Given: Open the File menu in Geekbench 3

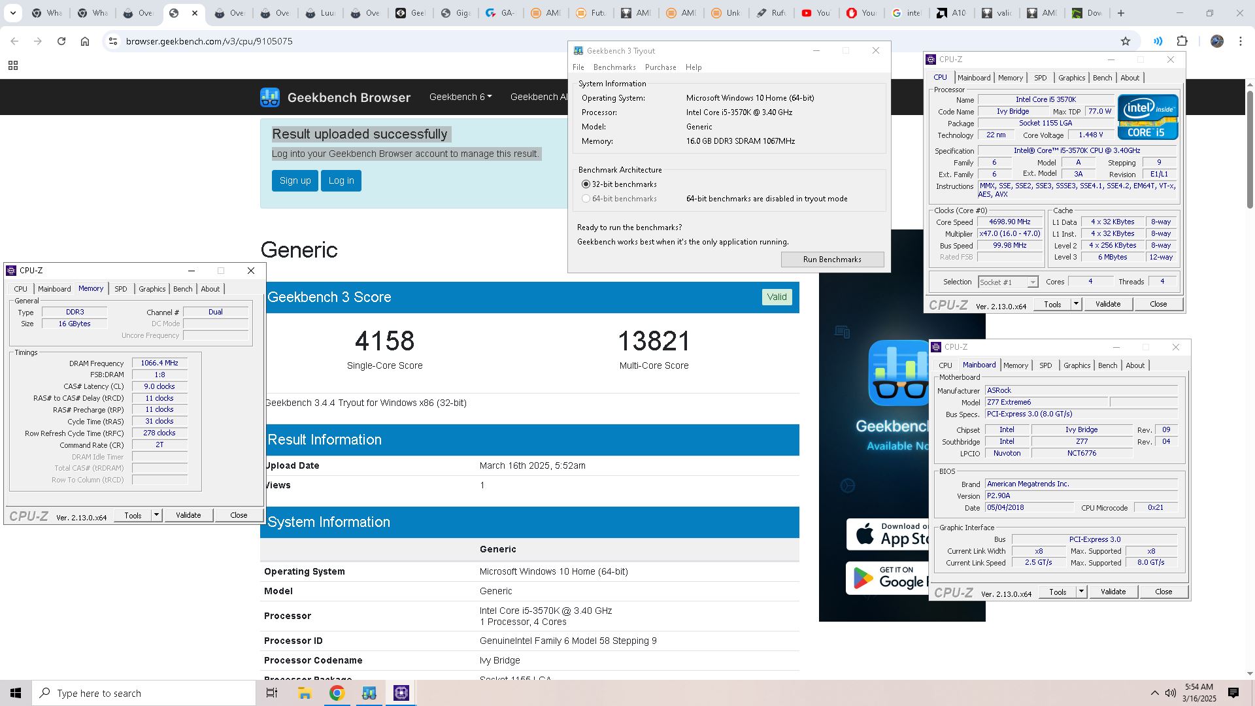Looking at the screenshot, I should 578,67.
